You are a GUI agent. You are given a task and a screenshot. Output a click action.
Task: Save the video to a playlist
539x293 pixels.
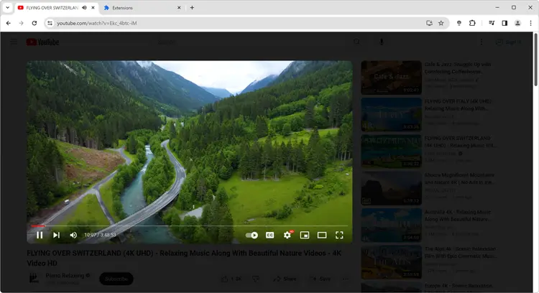pyautogui.click(x=321, y=279)
